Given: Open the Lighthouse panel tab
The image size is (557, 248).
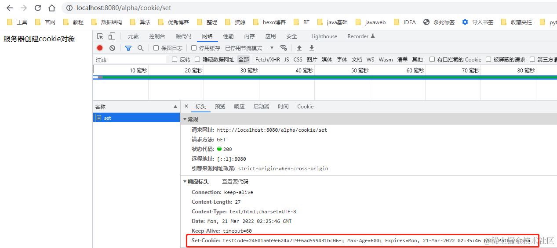Looking at the screenshot, I should (x=324, y=36).
